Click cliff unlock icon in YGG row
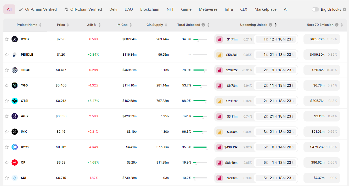349x186 pixels. tap(219, 86)
